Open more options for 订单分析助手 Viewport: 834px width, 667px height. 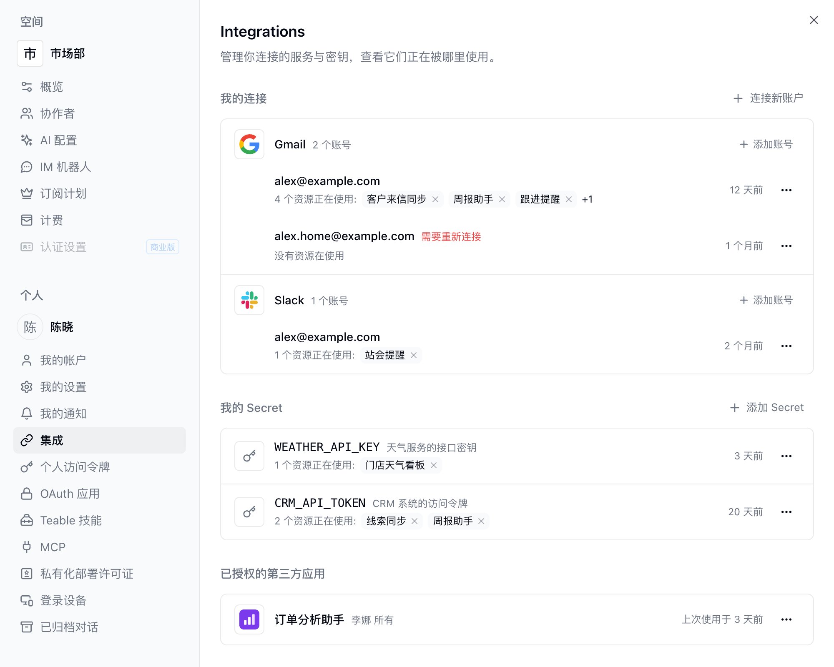pyautogui.click(x=786, y=619)
